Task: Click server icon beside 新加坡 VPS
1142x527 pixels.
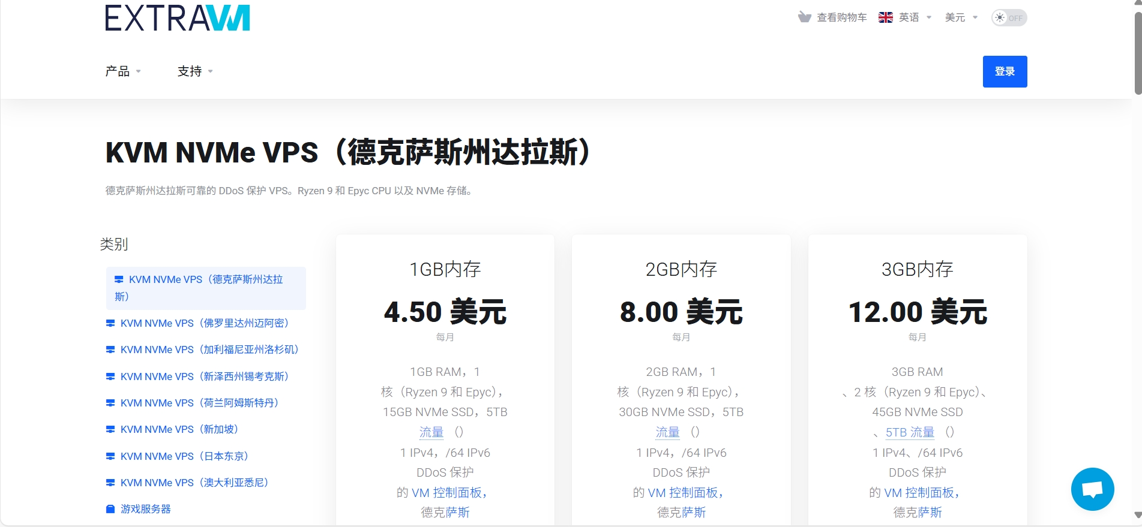Action: coord(110,429)
